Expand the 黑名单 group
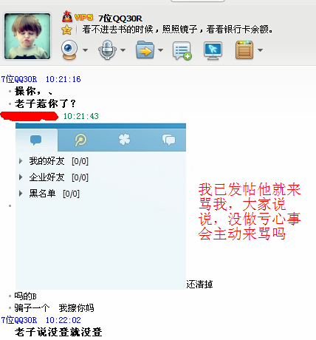 [49, 194]
